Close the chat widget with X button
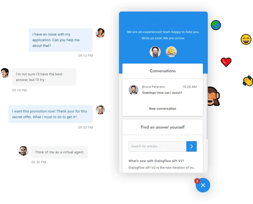This screenshot has height=204, width=253. coord(203,185)
